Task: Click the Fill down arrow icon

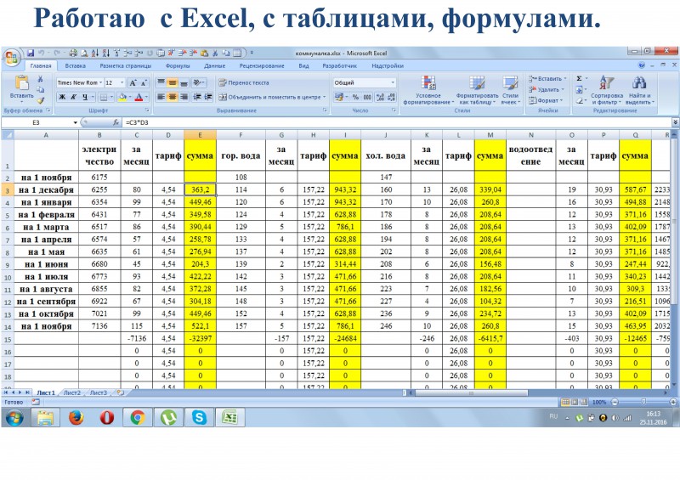Action: click(x=579, y=90)
